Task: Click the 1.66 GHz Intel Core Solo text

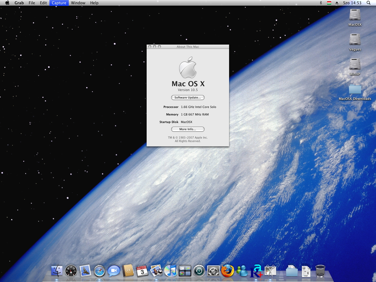Action: pos(198,107)
